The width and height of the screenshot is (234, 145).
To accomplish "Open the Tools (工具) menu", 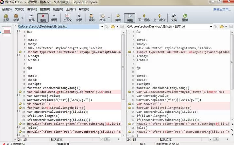I will 71,9.
